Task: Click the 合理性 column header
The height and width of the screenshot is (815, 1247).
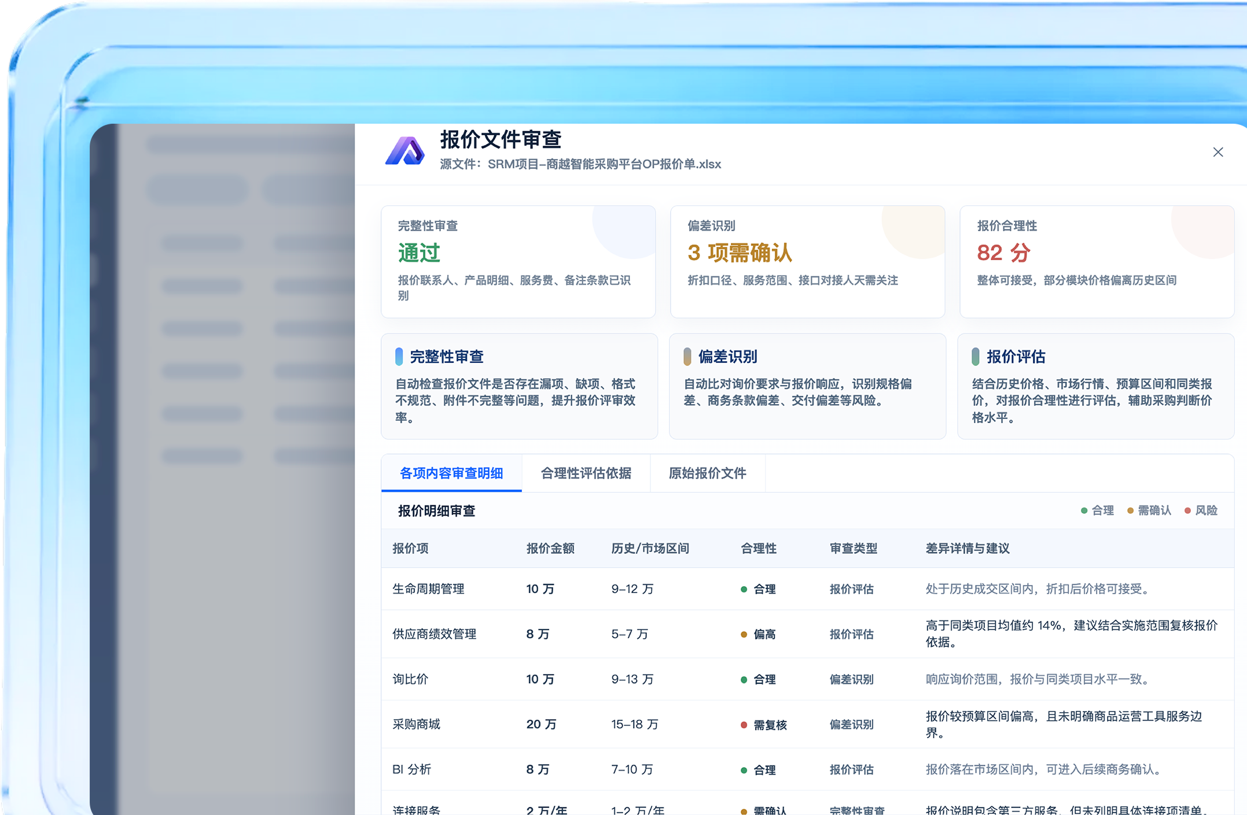Action: [x=758, y=548]
